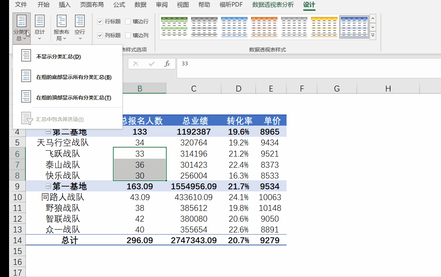Switch to the 数据透视表分析 tab
The image size is (441, 277).
click(273, 5)
